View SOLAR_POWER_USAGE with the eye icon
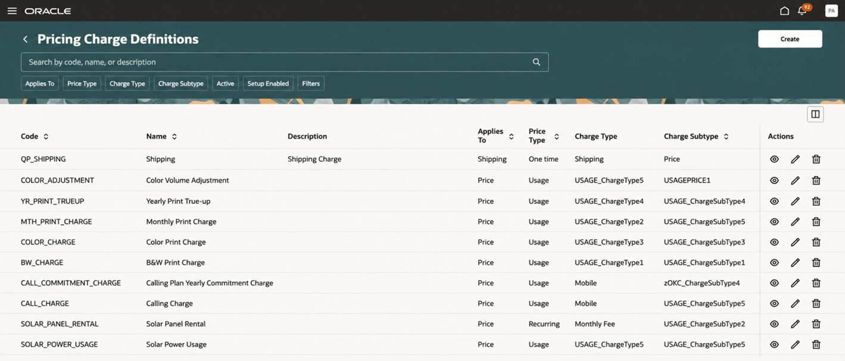 [774, 344]
